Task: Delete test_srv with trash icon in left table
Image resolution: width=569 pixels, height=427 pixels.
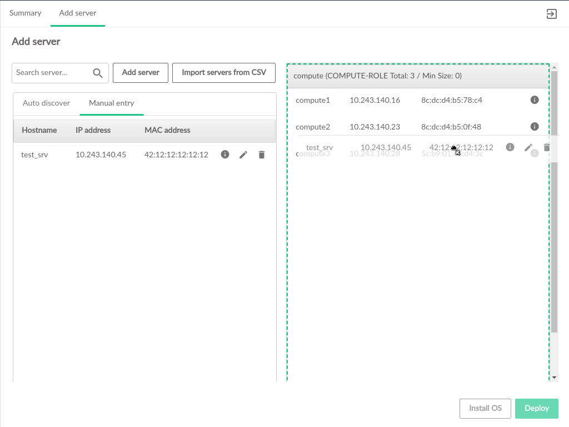Action: coord(262,155)
